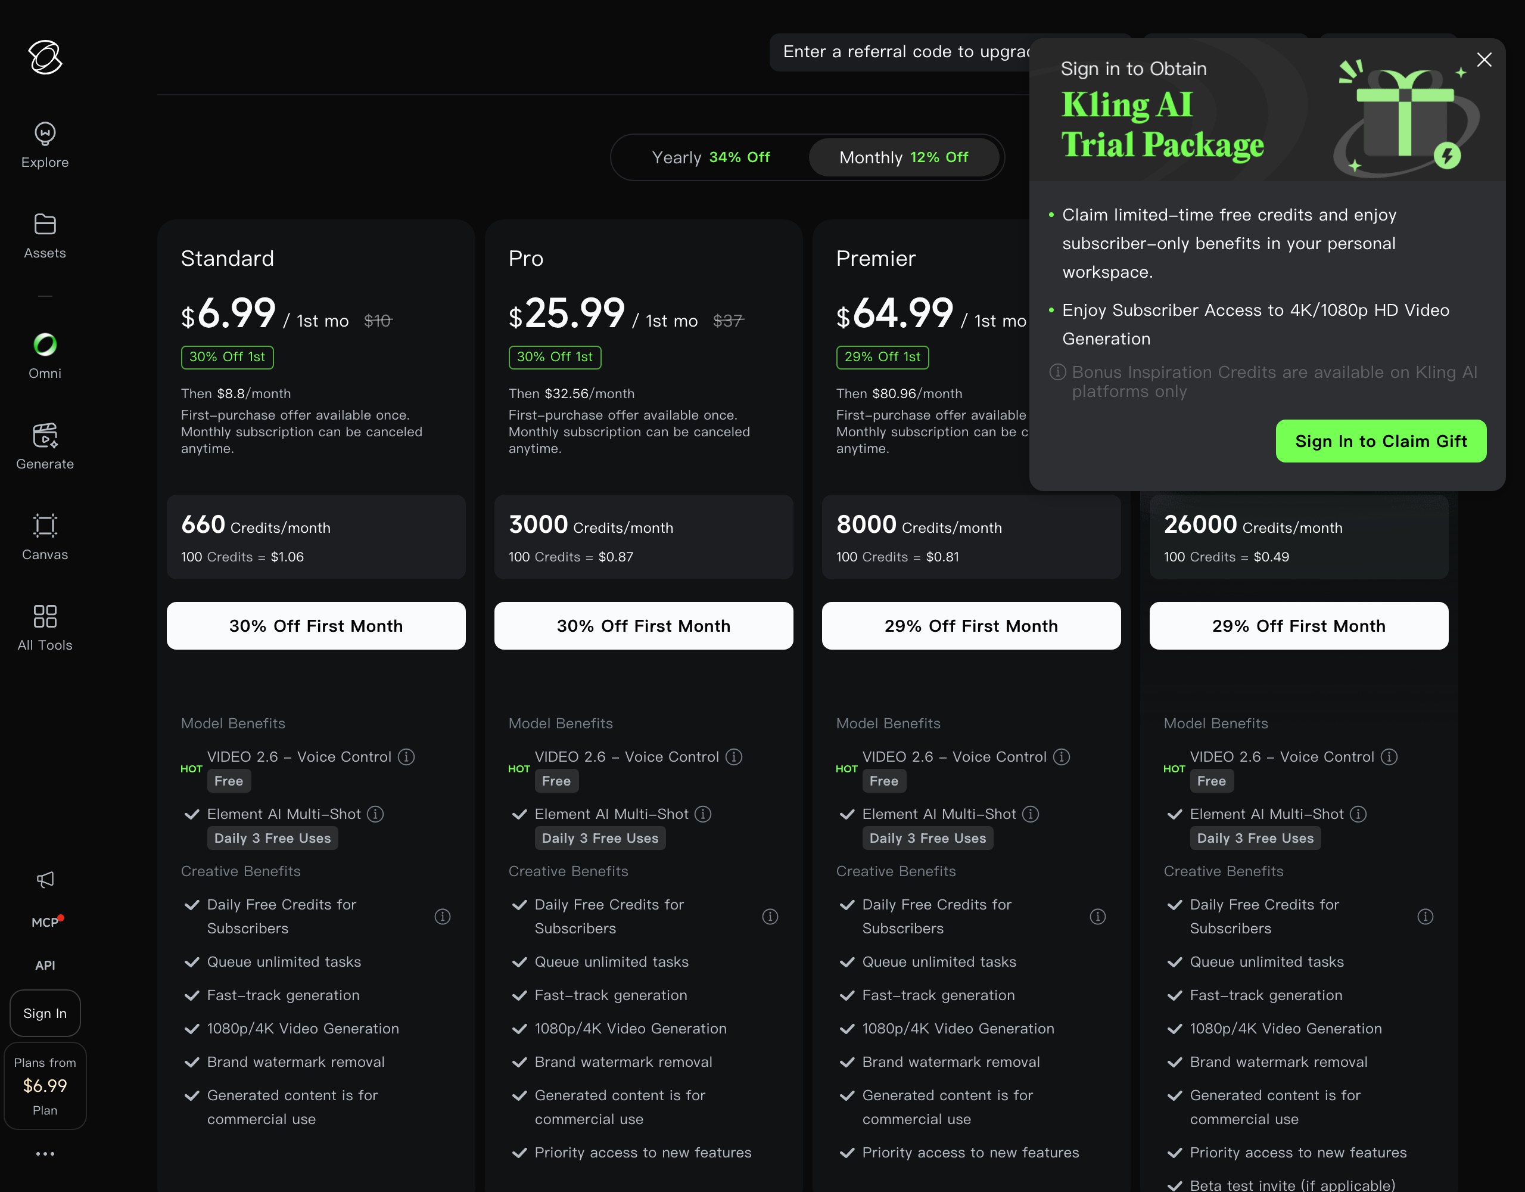Viewport: 1525px width, 1192px height.
Task: Click Pro plan Free tag under Voice Control
Action: [x=556, y=780]
